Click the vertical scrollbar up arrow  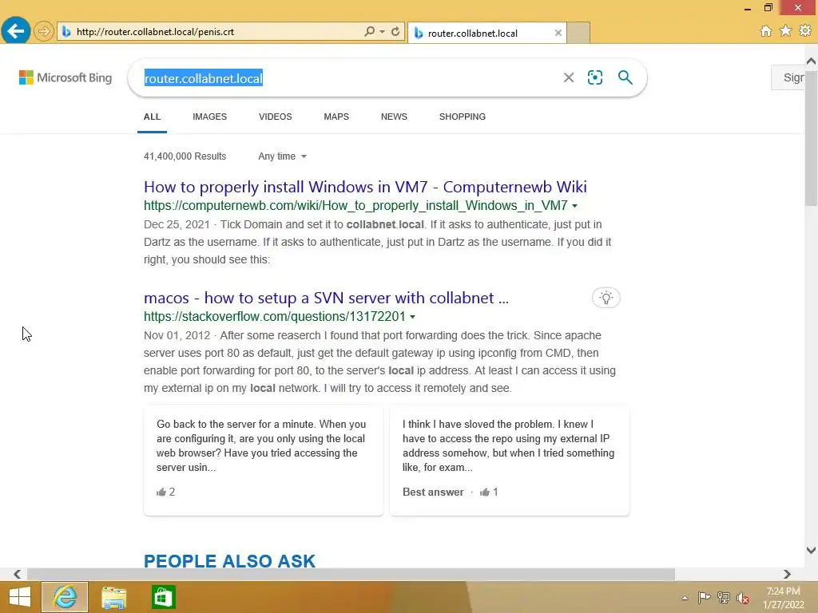811,61
